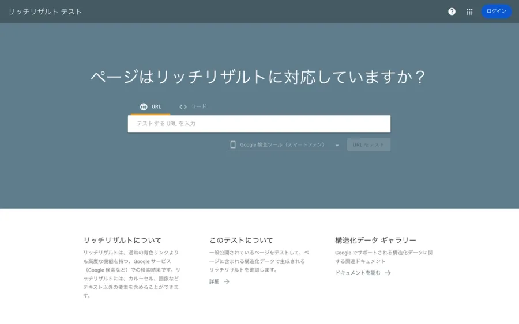Focus the テストする URL を入力 field
519x324 pixels.
pos(259,124)
